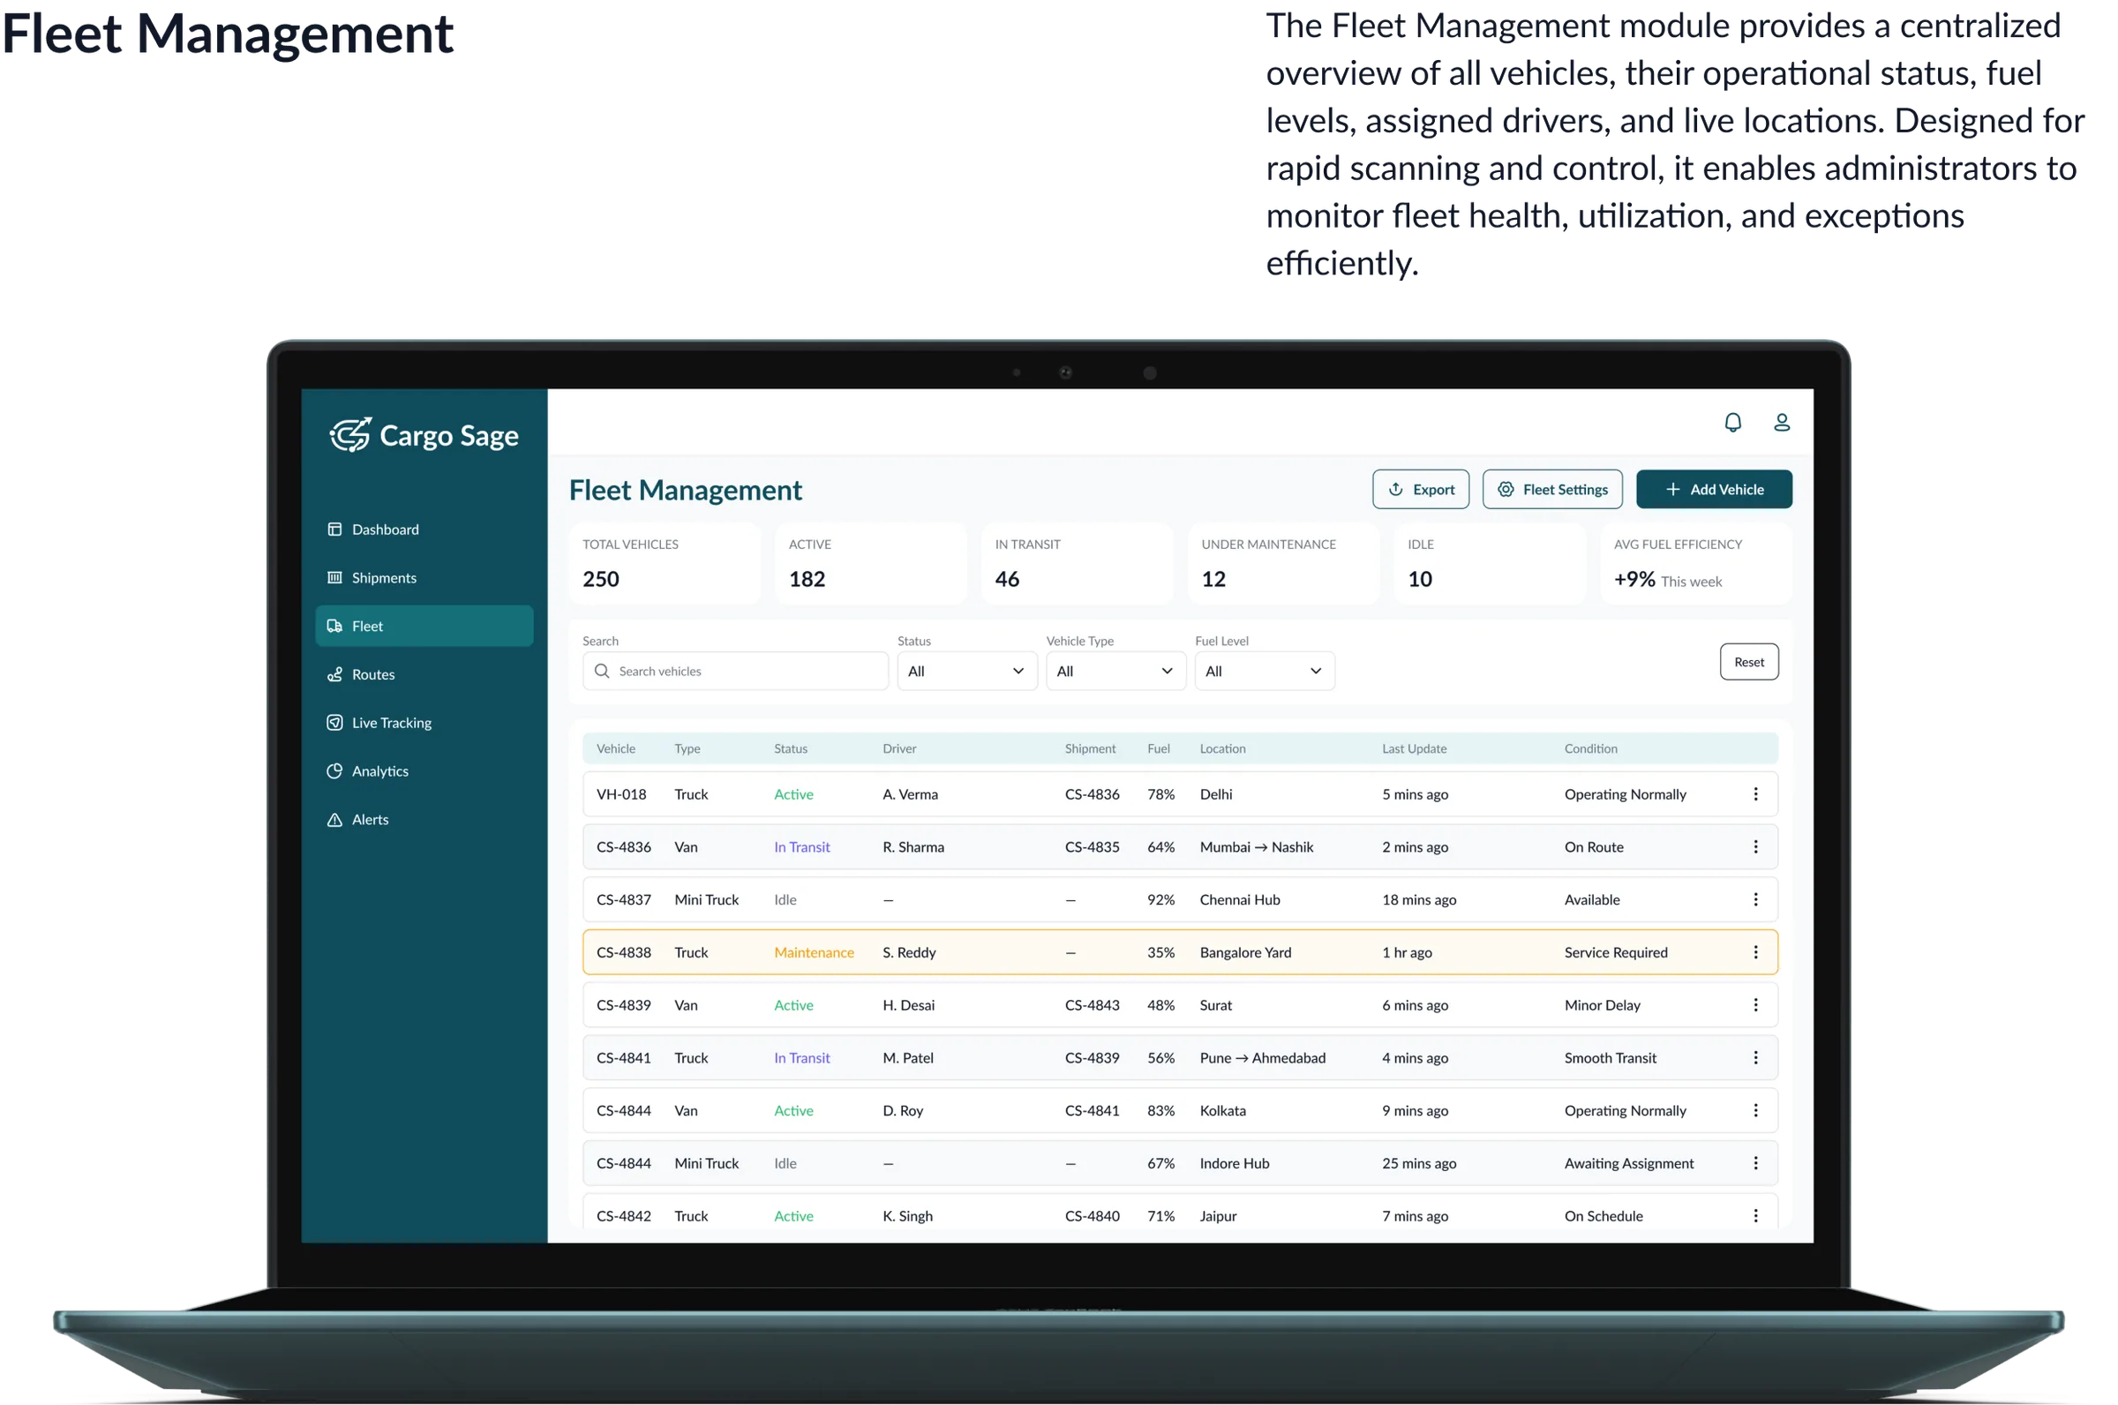This screenshot has width=2118, height=1405.
Task: Open the notifications bell
Action: (x=1732, y=421)
